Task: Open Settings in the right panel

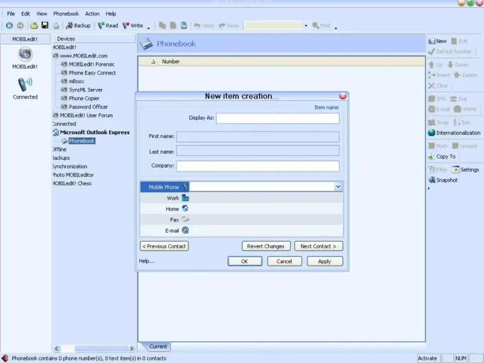Action: [465, 170]
